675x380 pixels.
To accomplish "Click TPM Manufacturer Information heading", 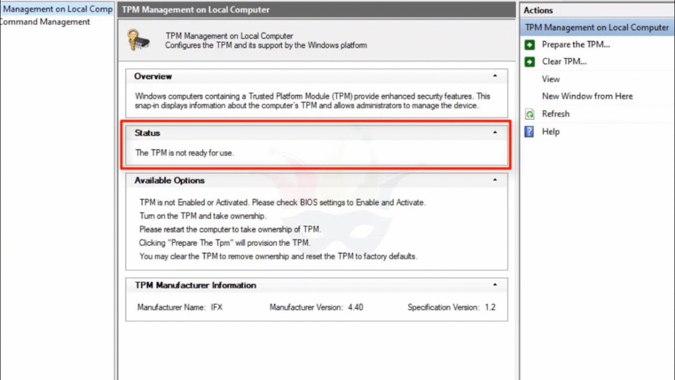I will click(x=195, y=285).
